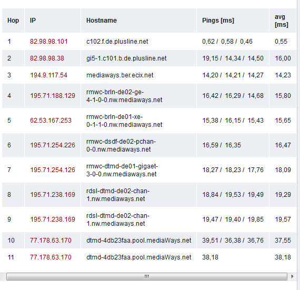Click pings 18,27 / 18,23 / 17,76
Screen dimensions: 300x290
[x=233, y=170]
